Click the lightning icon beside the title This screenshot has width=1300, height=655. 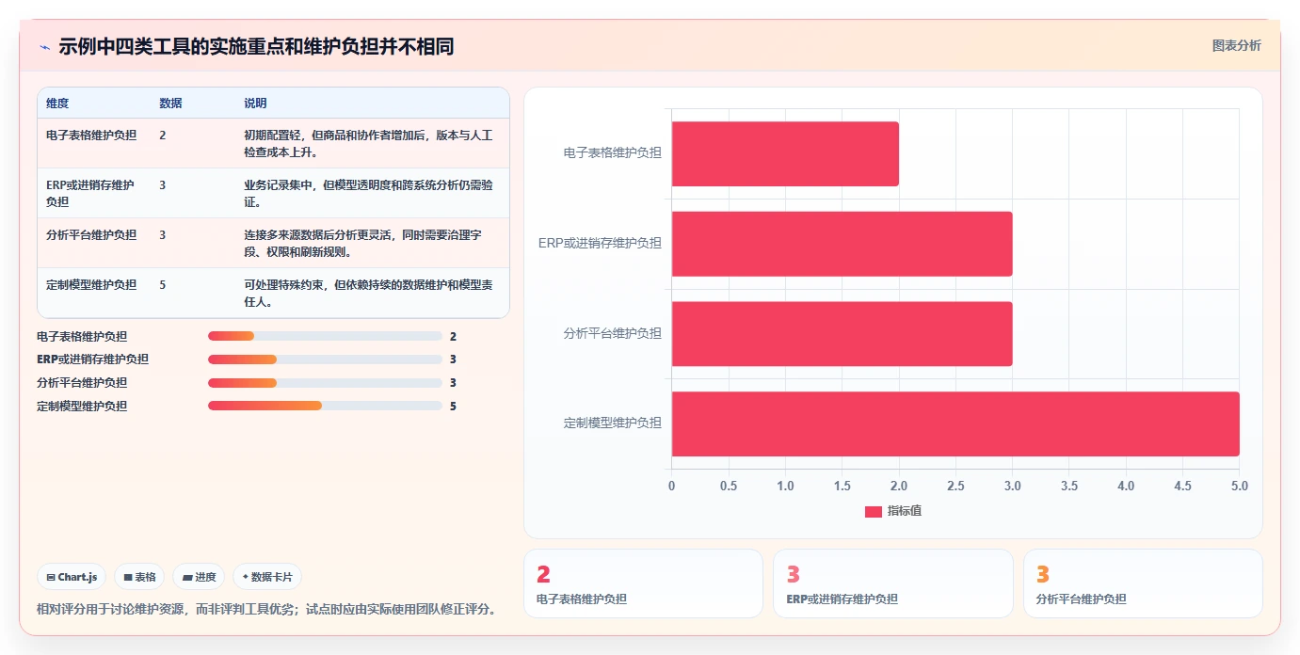44,47
